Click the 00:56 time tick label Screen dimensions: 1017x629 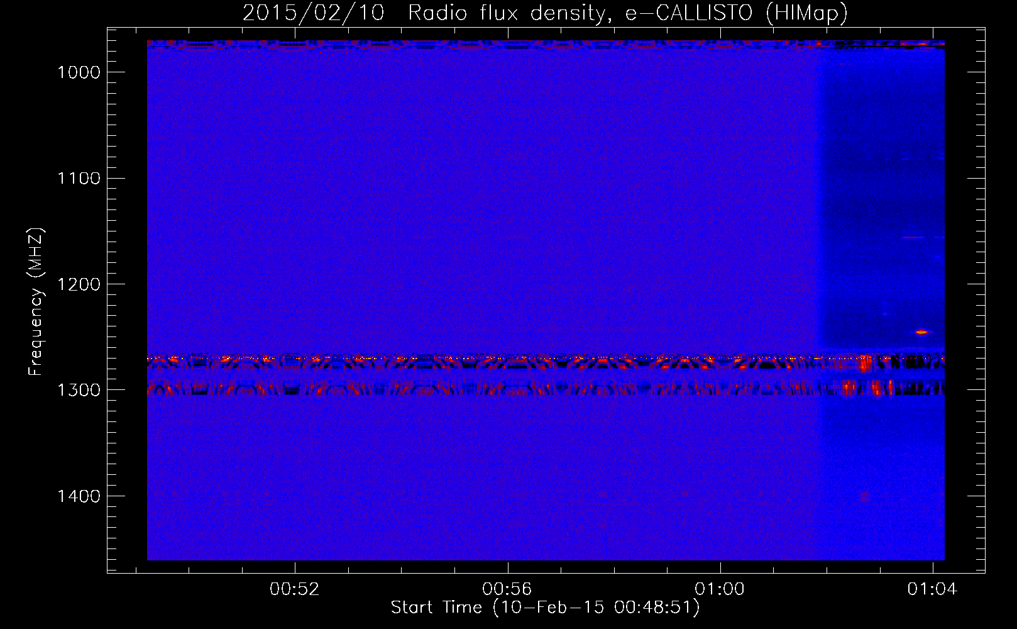tap(507, 589)
